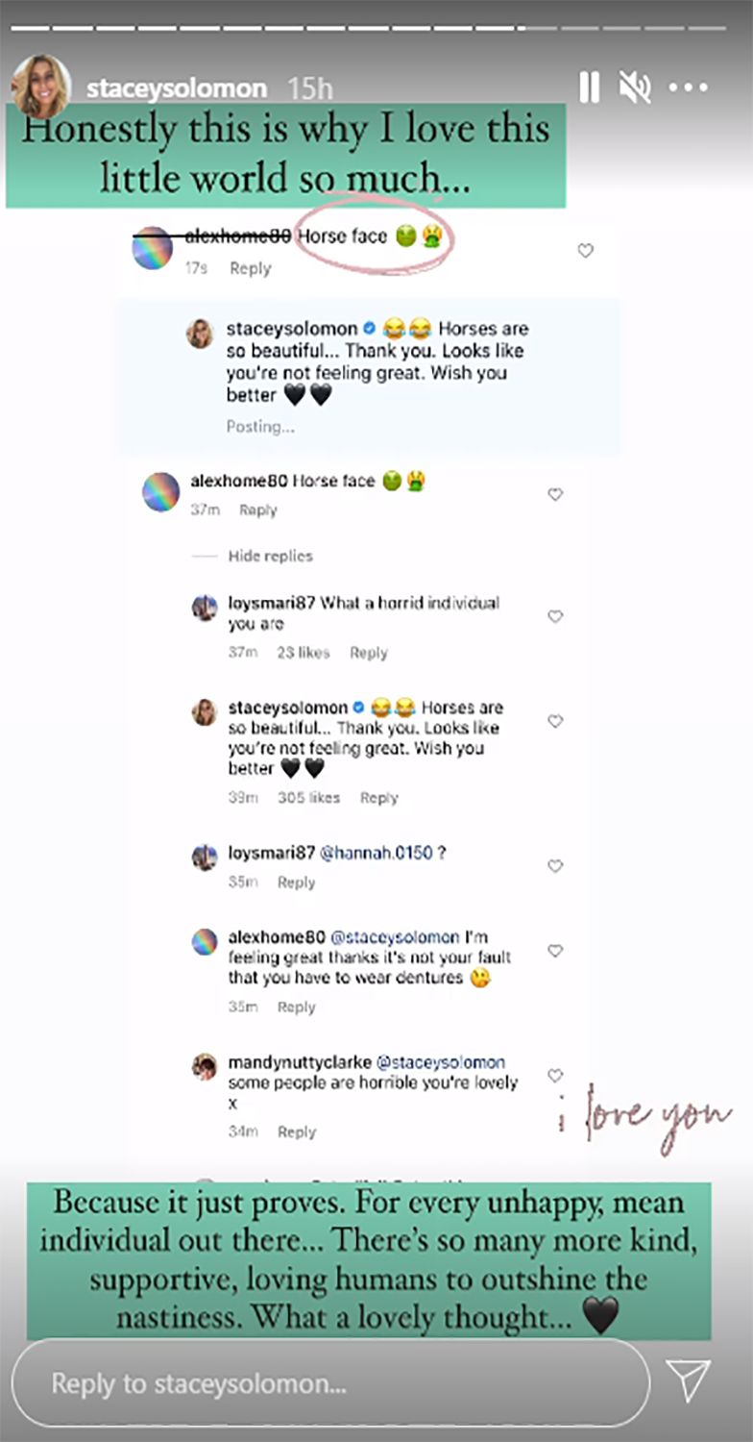The image size is (753, 1442).
Task: Pause the story playback
Action: click(x=588, y=87)
